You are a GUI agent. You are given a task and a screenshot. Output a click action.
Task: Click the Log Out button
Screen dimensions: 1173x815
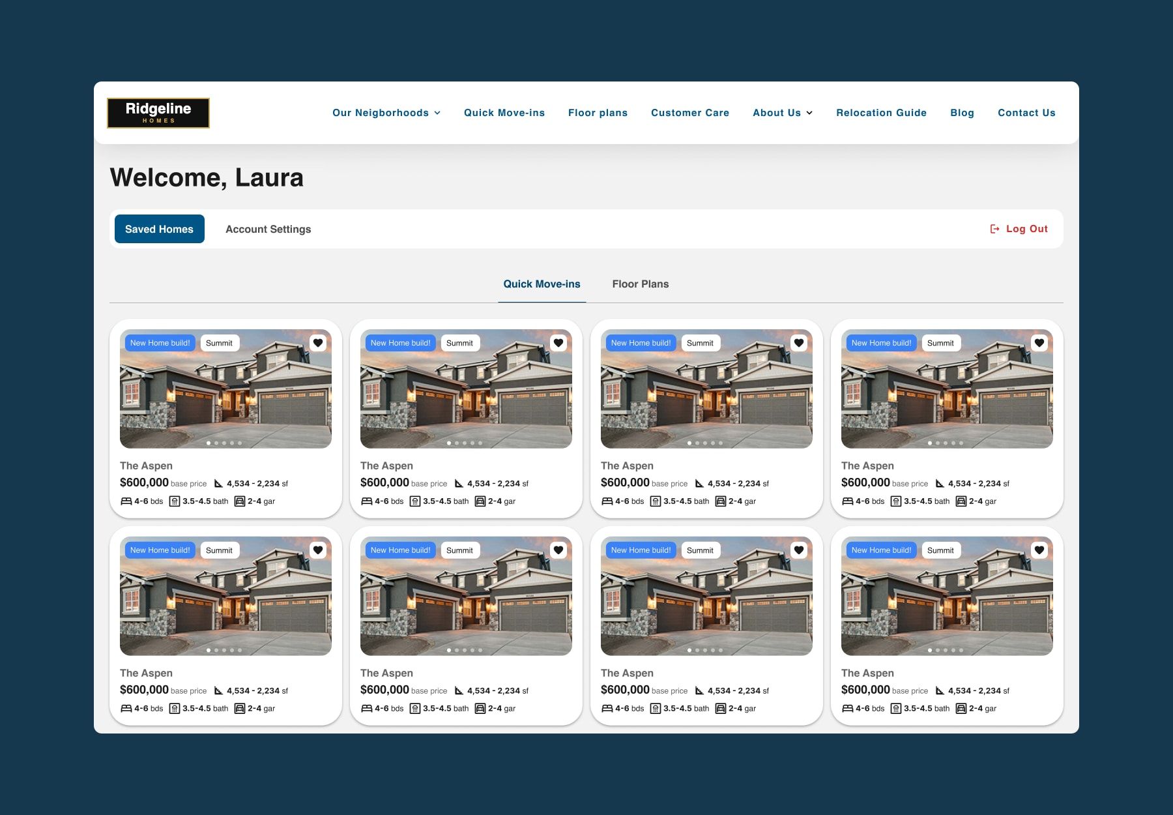click(x=1019, y=229)
